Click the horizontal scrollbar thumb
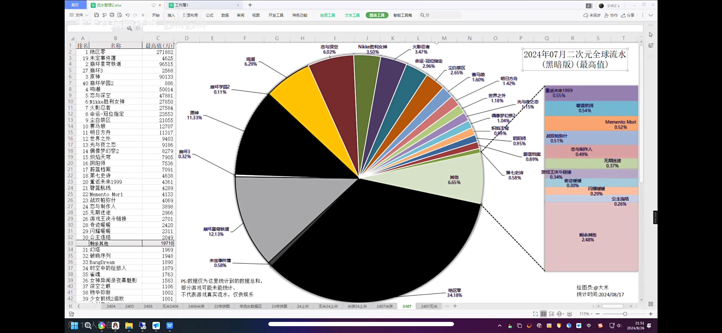The width and height of the screenshot is (722, 333). [613, 306]
